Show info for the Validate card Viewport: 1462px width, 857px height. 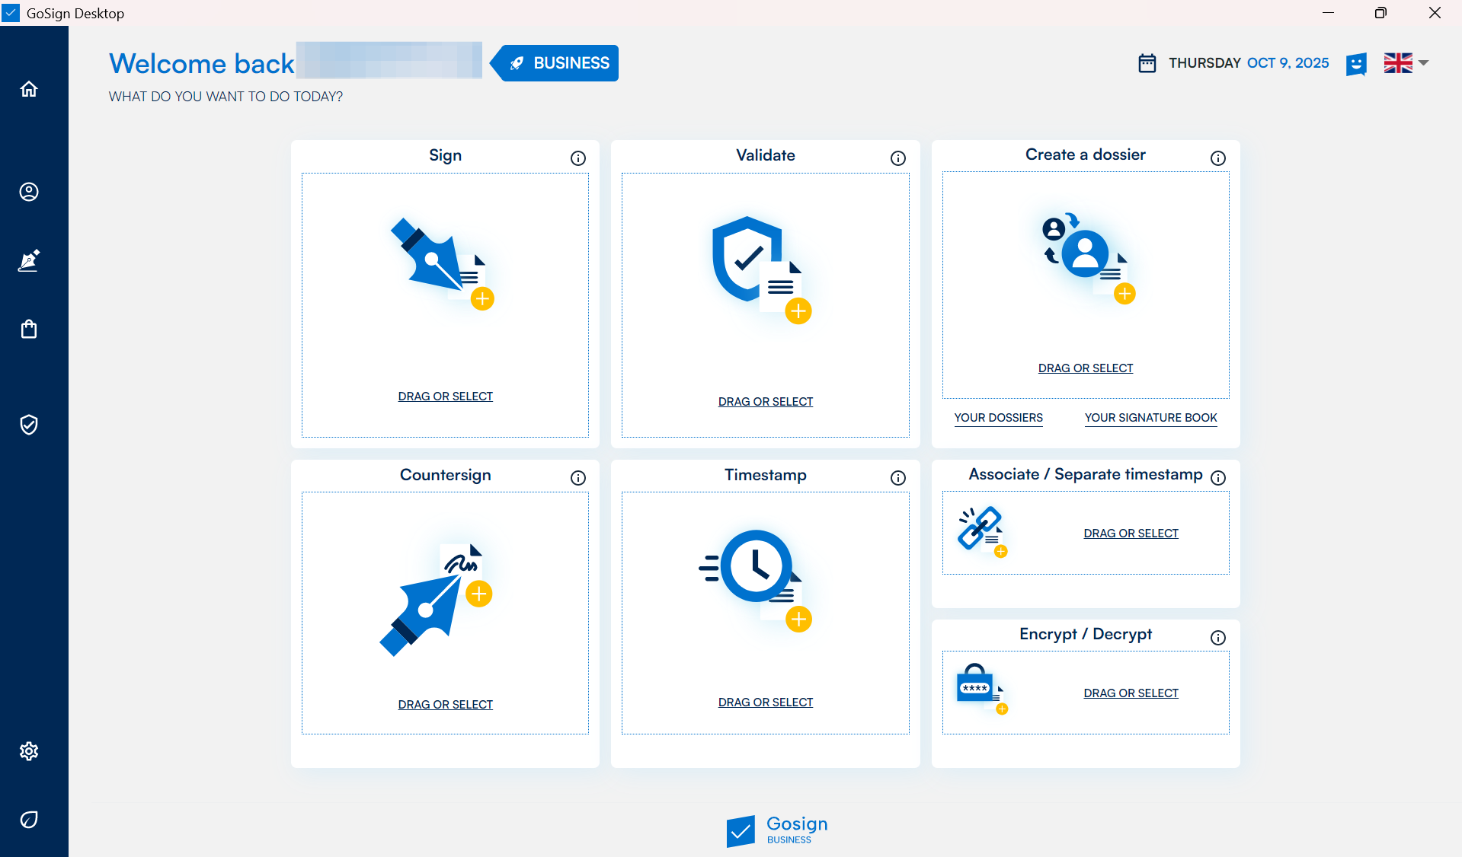898,158
